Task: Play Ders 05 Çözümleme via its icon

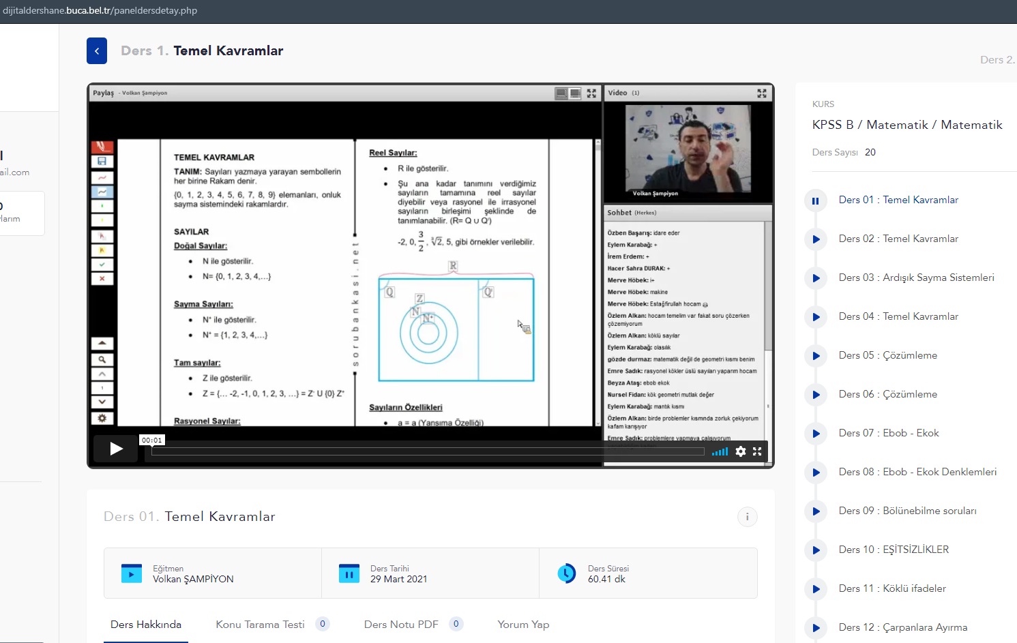Action: point(815,356)
